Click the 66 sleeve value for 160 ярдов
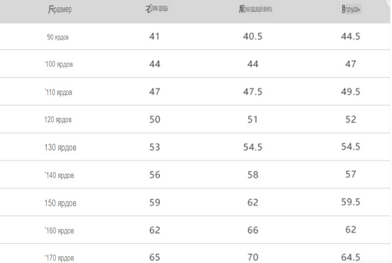Image resolution: width=392 pixels, height=263 pixels. pyautogui.click(x=253, y=230)
